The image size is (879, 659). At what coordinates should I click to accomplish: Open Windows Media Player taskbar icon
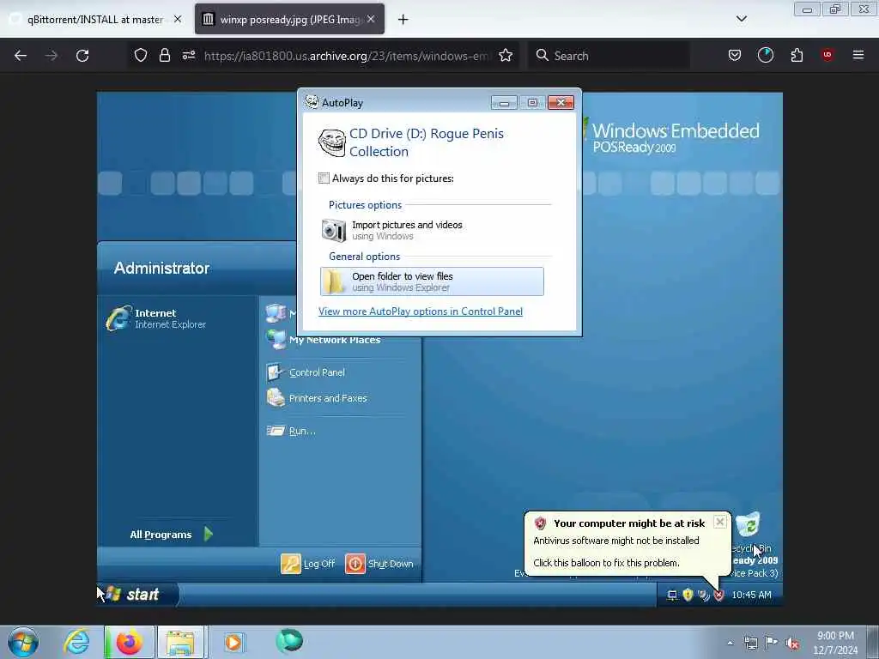[233, 642]
